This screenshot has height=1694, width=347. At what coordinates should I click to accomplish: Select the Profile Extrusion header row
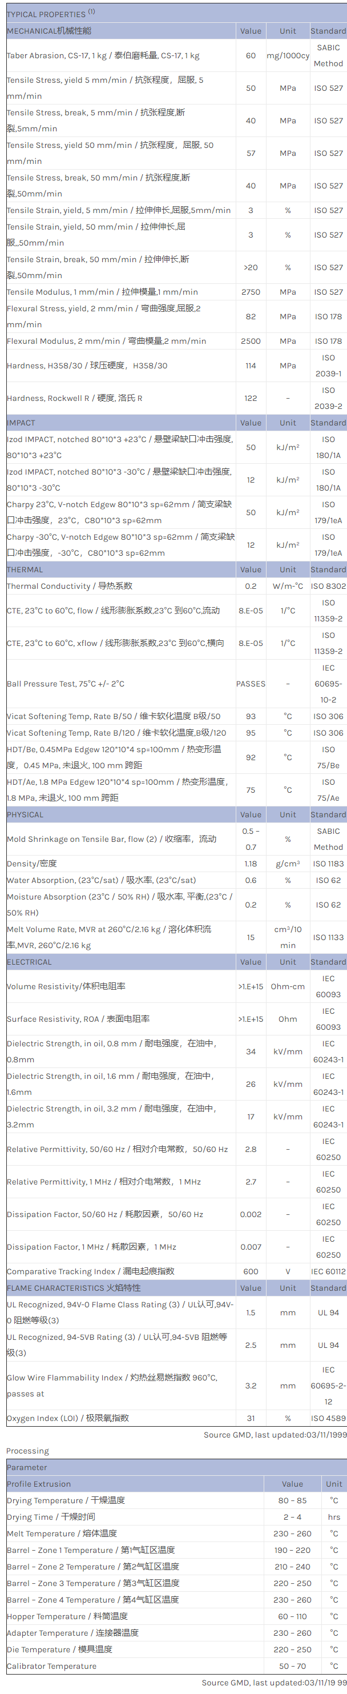39,1484
